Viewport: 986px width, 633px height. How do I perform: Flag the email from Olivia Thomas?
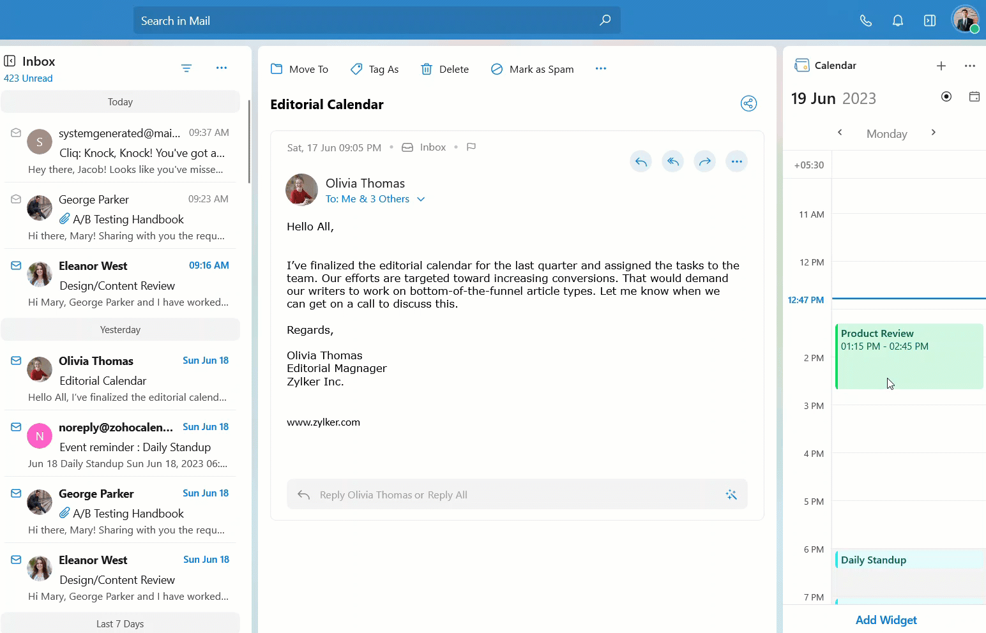coord(471,147)
